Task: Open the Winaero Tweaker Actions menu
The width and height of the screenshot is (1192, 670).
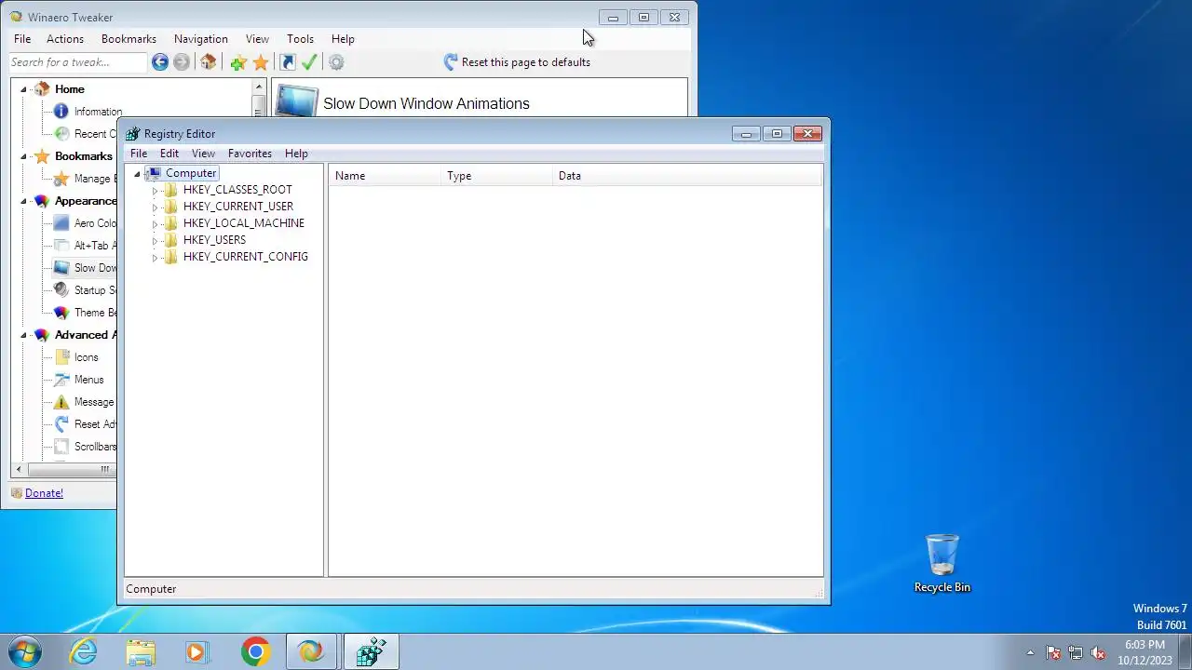Action: coord(65,39)
